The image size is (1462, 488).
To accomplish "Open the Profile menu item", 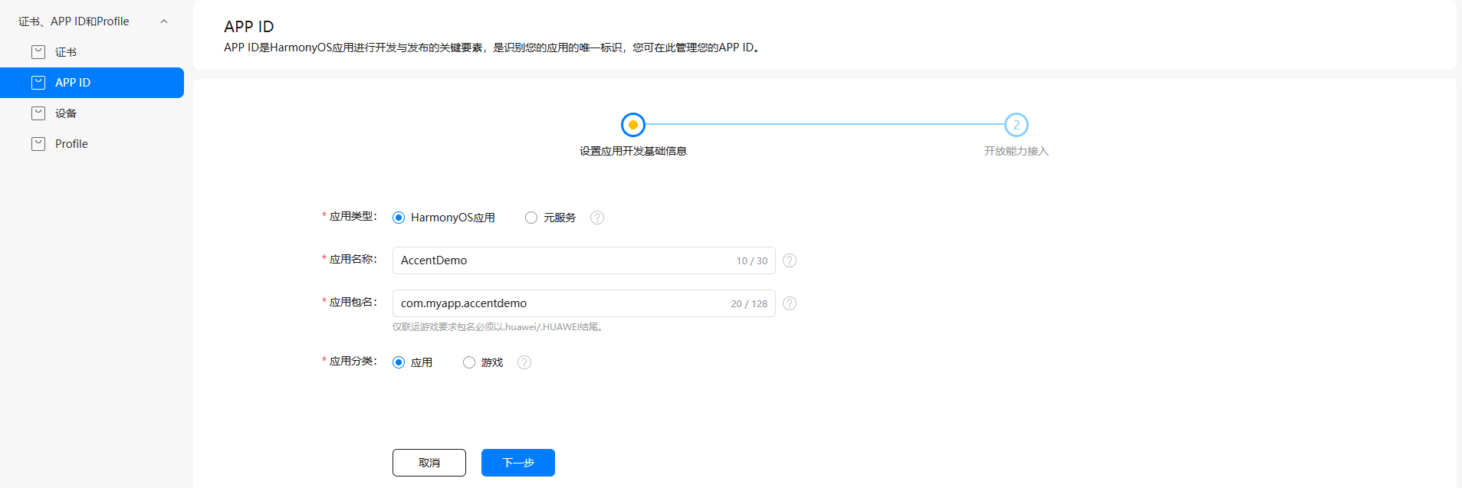I will (x=92, y=144).
